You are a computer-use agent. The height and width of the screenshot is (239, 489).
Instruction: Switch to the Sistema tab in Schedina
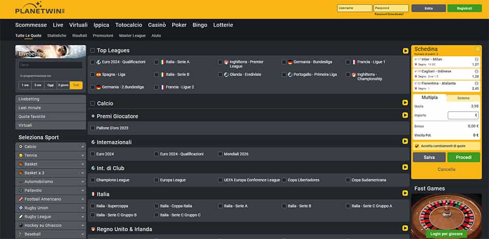pos(463,98)
